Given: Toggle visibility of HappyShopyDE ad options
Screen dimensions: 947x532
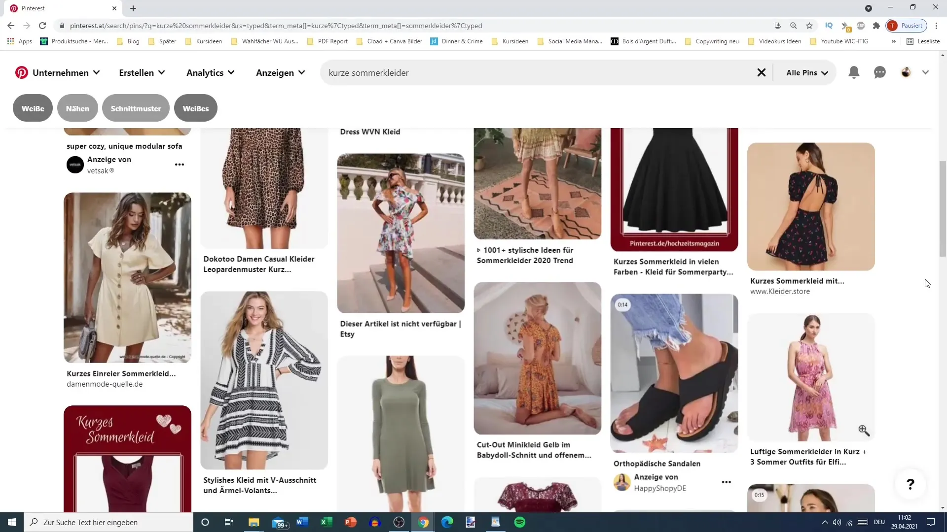Looking at the screenshot, I should click(727, 482).
